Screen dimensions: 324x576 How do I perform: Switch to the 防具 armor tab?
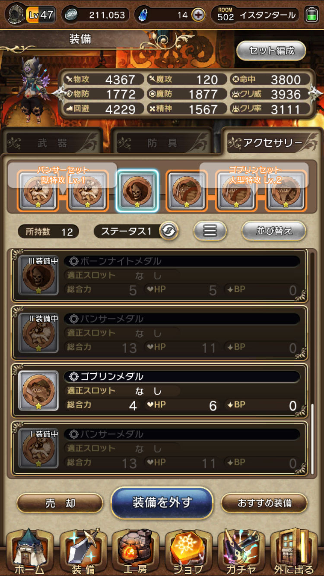(x=162, y=143)
